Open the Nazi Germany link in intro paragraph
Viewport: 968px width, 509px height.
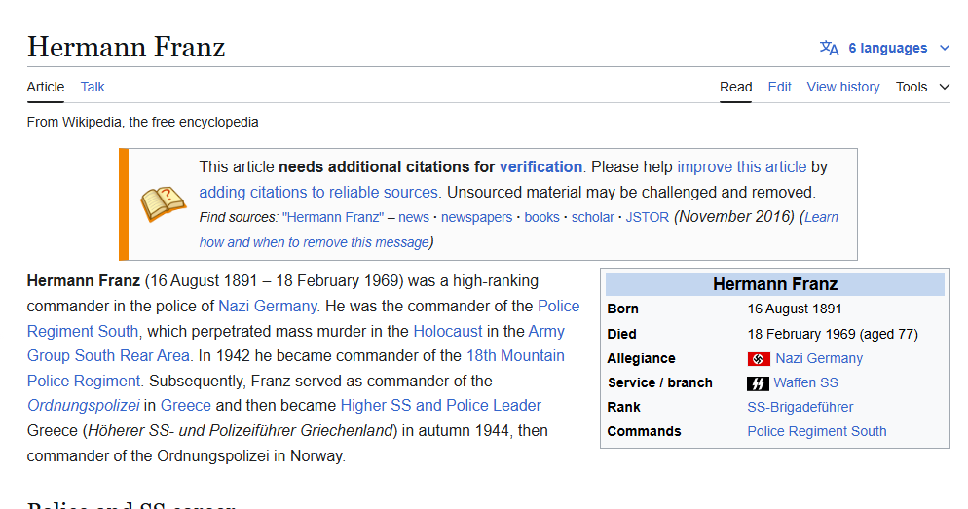(x=268, y=306)
